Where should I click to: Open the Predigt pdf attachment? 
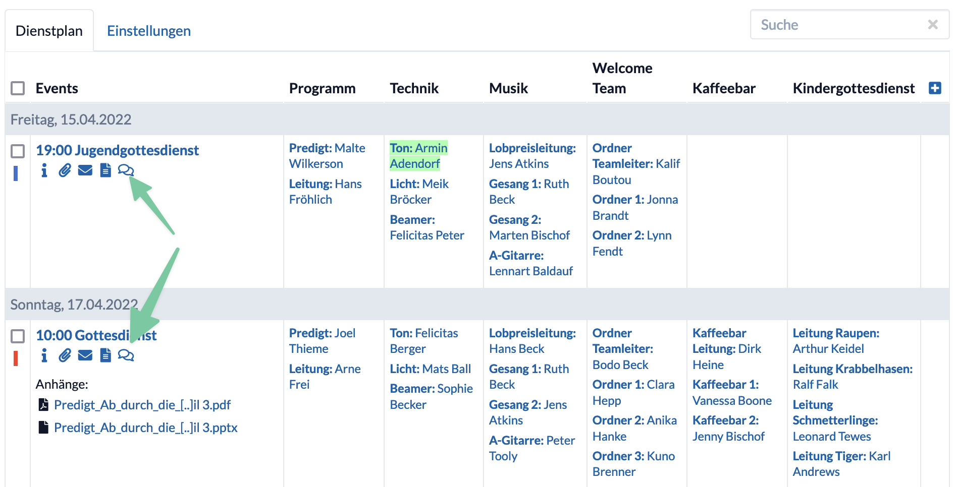[142, 405]
